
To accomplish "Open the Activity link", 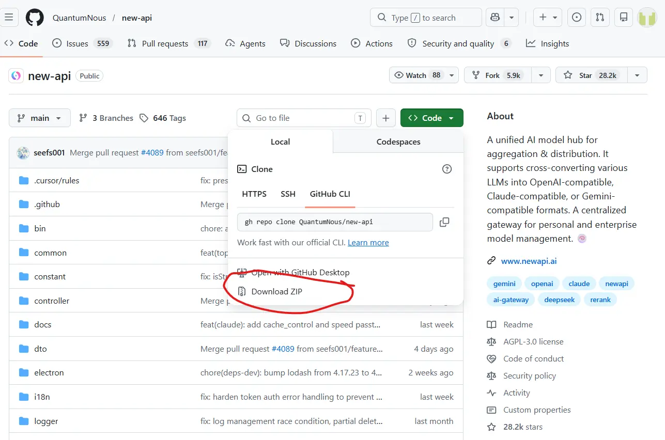I will 517,392.
